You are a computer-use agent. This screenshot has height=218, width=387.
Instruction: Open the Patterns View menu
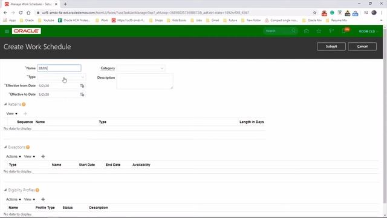click(11, 114)
